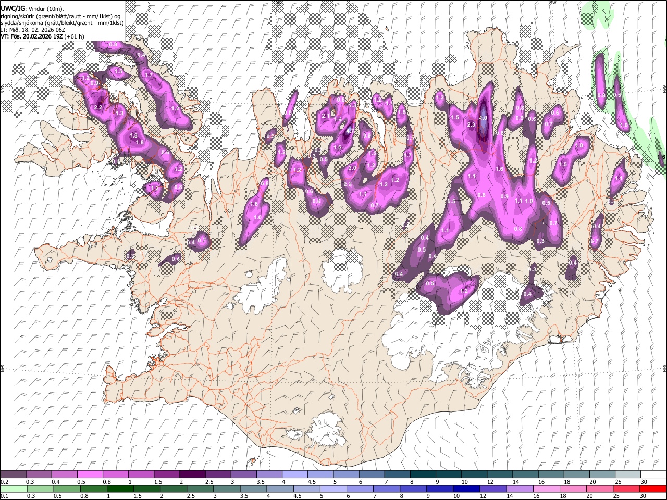
Task: Click the white upper legend swatch above 30
Action: tap(653, 474)
